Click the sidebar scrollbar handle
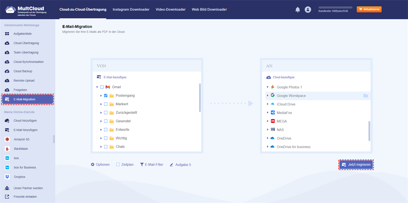 [54, 139]
